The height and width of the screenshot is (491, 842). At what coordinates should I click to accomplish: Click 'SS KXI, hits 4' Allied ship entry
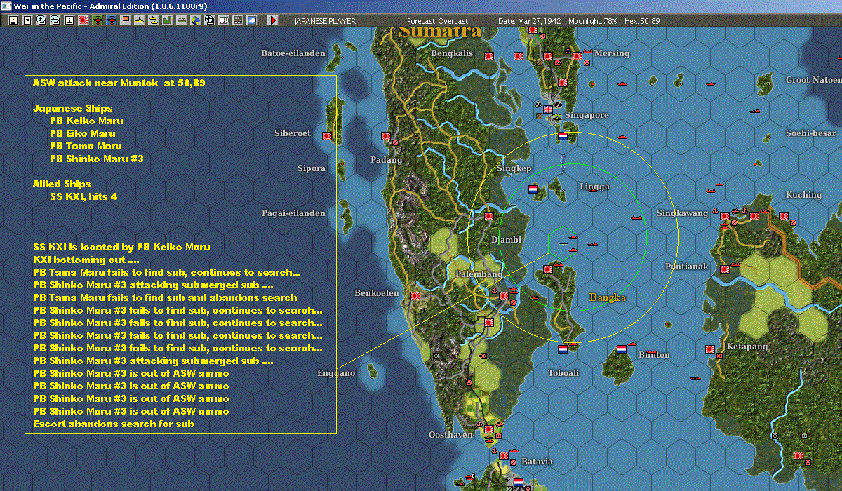click(x=83, y=196)
